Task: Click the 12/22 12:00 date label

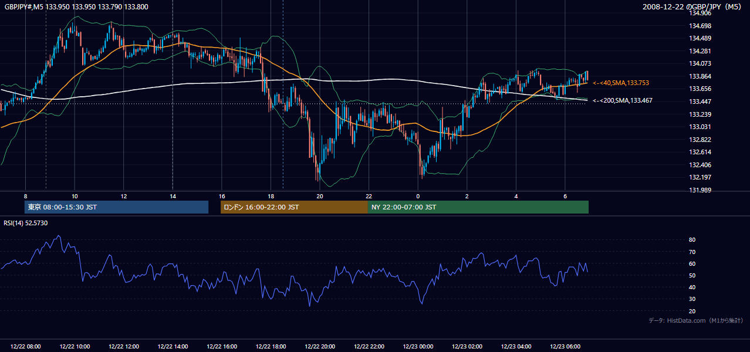Action: (x=124, y=346)
